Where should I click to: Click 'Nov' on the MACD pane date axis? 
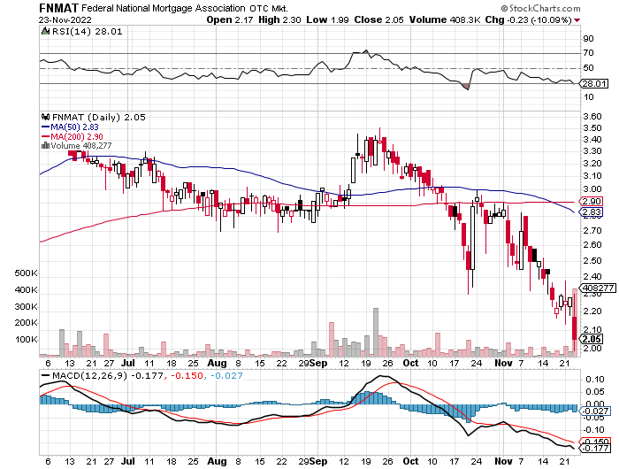click(503, 461)
